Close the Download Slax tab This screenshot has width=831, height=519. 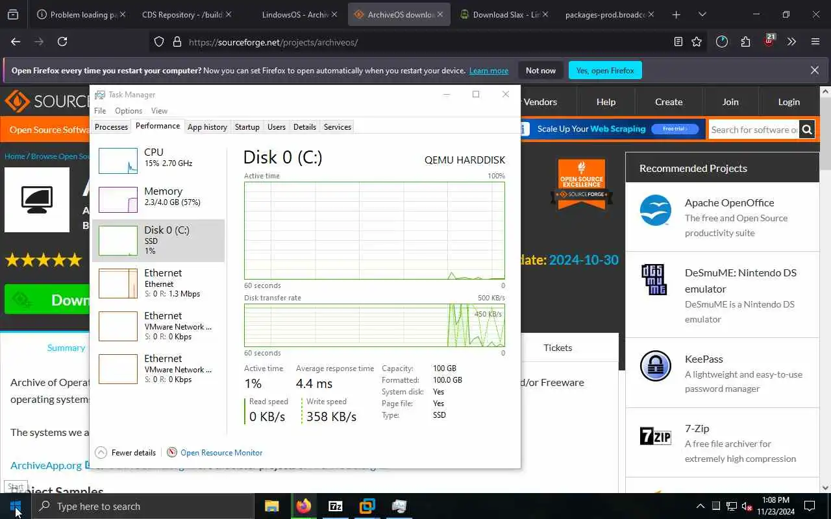[x=545, y=14]
